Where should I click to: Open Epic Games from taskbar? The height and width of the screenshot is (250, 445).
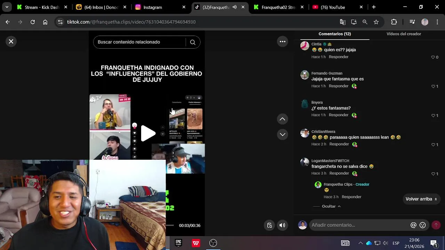coord(178,243)
